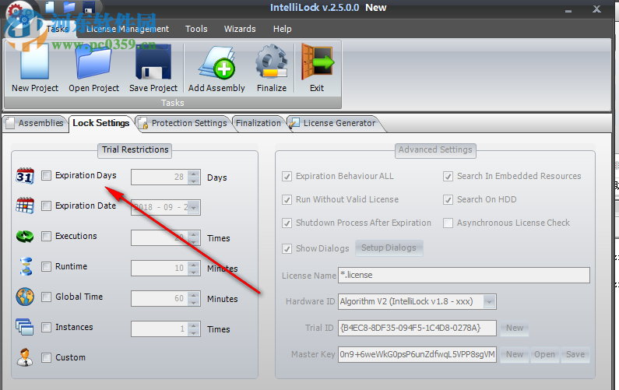Viewport: 619px width, 390px height.
Task: Click Save button beside Master Key
Action: coord(575,354)
